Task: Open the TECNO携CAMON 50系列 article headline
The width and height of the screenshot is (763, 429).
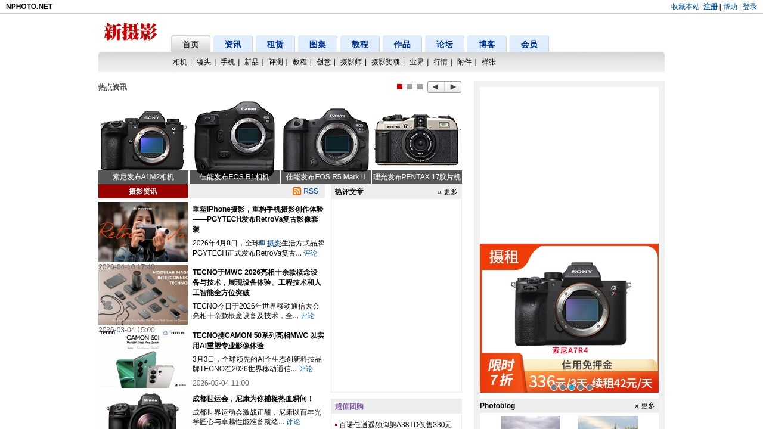Action: click(258, 340)
